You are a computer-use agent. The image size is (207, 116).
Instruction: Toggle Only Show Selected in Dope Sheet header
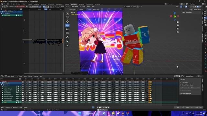pos(175,76)
